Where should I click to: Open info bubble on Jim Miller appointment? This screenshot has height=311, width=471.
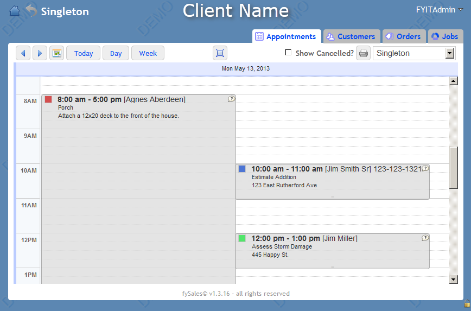pyautogui.click(x=425, y=238)
